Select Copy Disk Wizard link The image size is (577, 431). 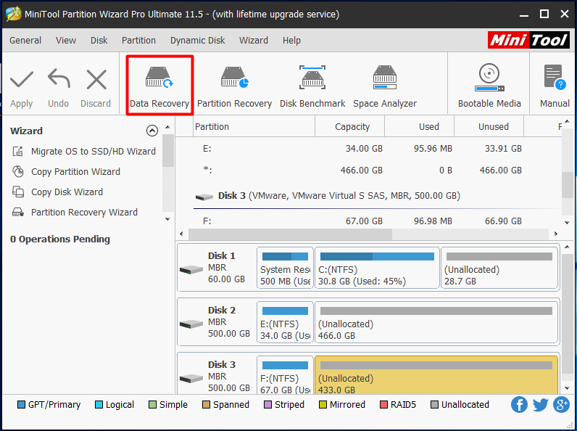tap(67, 192)
